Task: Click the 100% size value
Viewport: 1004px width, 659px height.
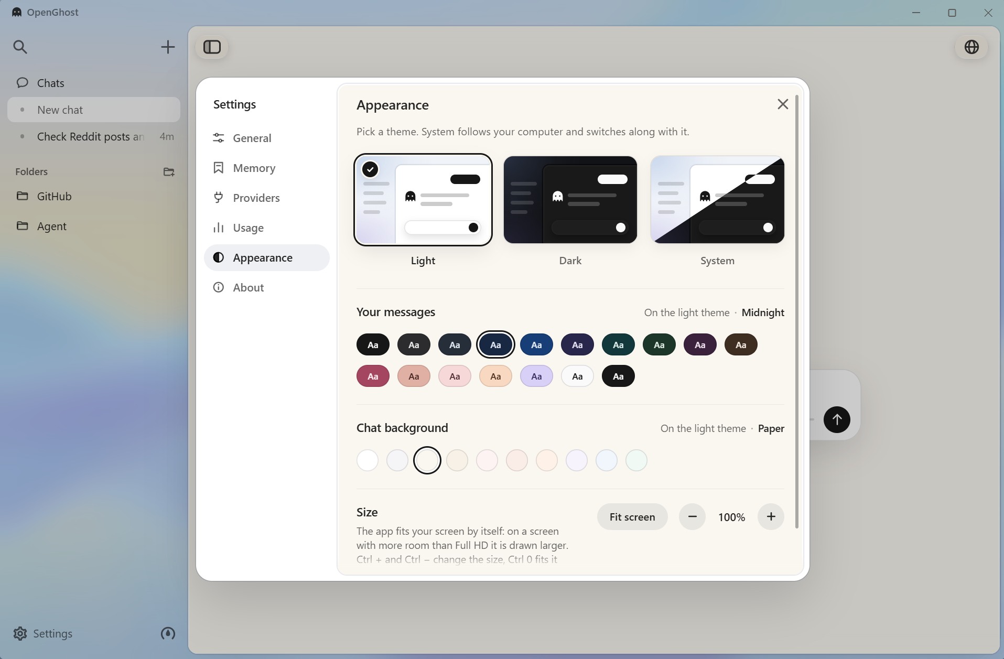Action: (x=731, y=517)
